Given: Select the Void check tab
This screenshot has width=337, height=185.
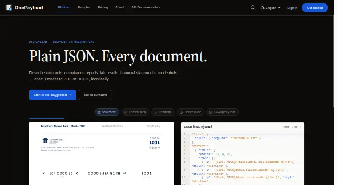Looking at the screenshot, I should point(107,112).
